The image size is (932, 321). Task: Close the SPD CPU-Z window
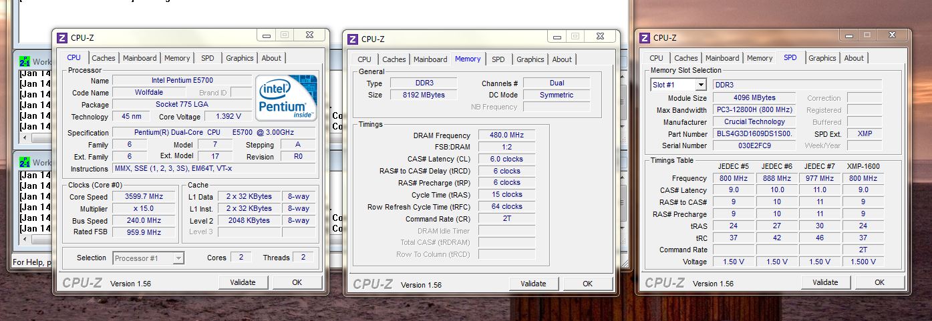pos(891,35)
